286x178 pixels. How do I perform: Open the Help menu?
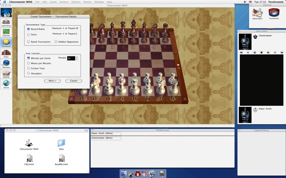pos(109,2)
